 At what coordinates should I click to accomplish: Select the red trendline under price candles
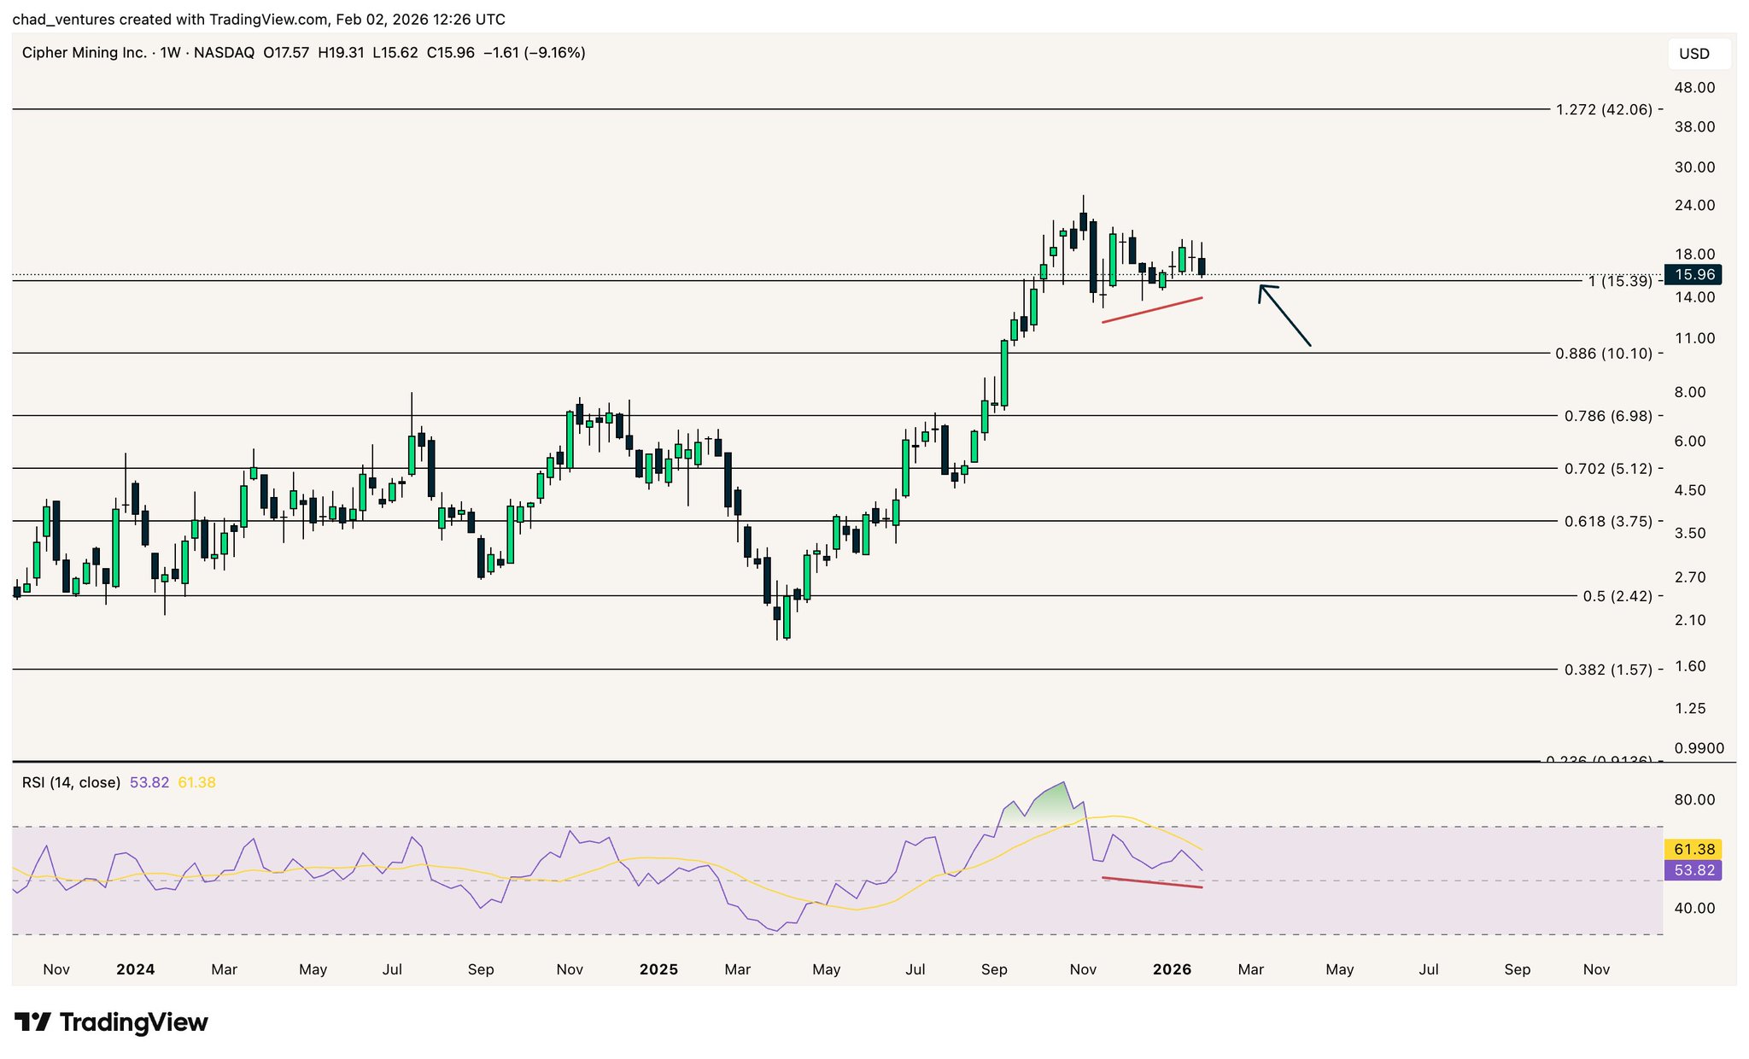1152,310
